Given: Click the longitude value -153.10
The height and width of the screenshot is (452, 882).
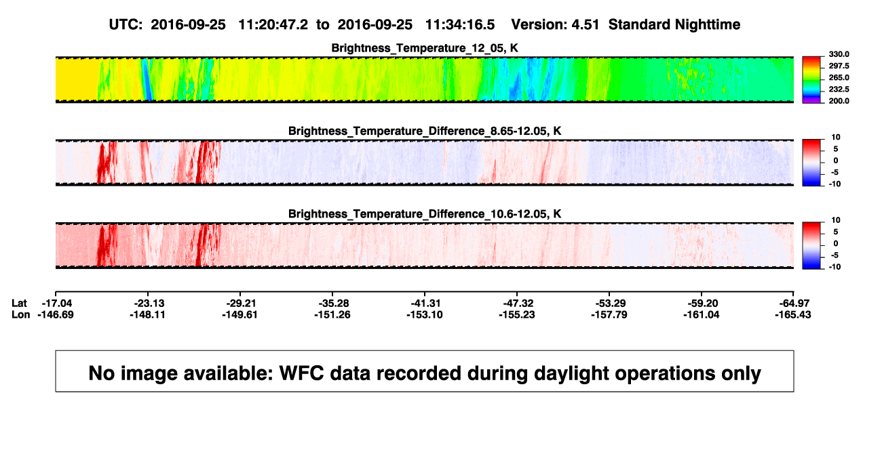Looking at the screenshot, I should (x=425, y=314).
